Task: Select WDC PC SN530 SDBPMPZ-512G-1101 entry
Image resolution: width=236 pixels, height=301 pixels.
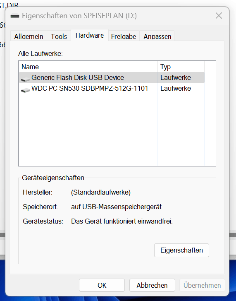Action: [112, 88]
